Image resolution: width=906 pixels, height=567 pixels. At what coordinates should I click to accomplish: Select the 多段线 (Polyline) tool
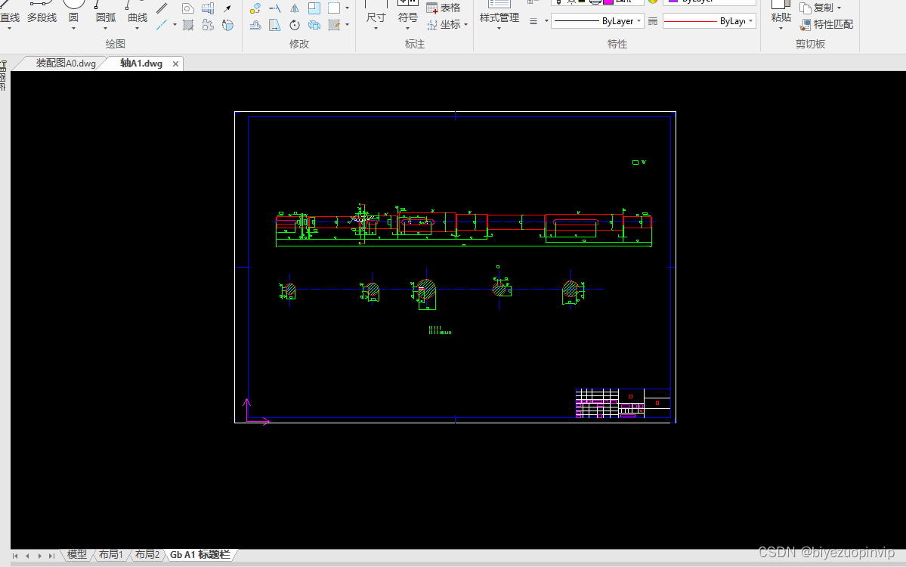coord(42,13)
